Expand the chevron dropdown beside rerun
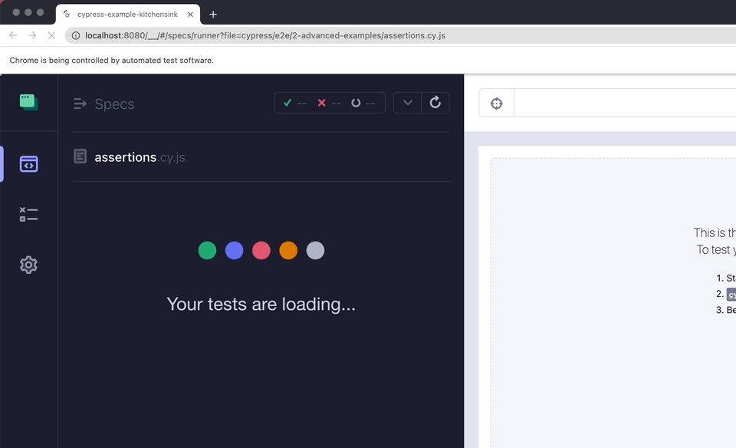 [407, 103]
